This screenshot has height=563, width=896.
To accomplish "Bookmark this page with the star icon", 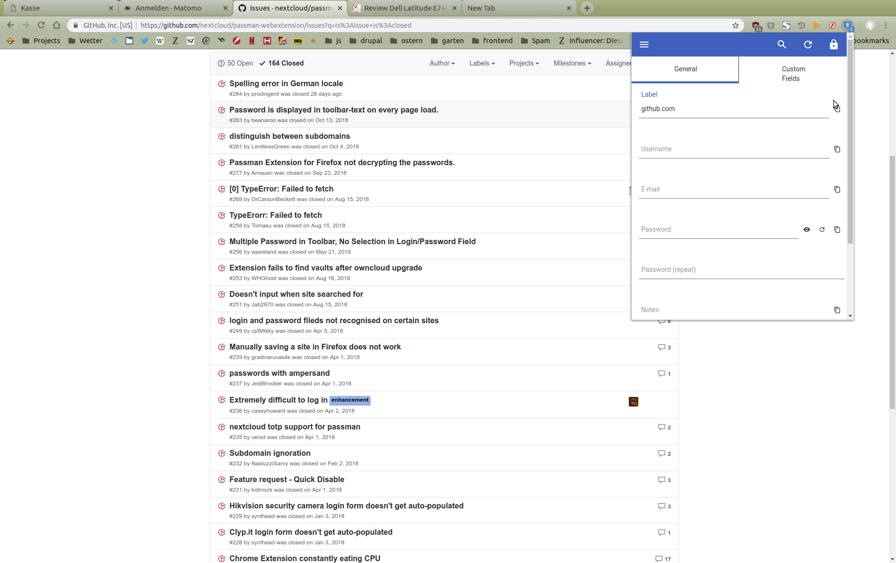I will 736,25.
